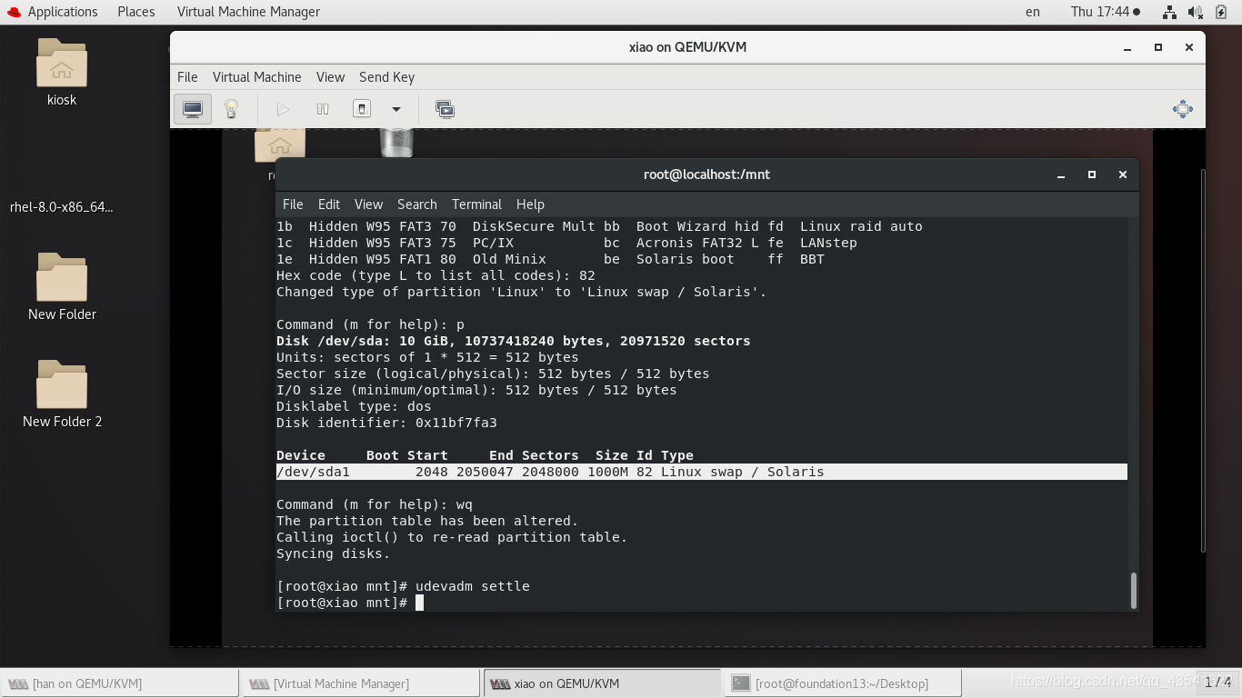Click the Command (m for help): wq line

tap(375, 504)
